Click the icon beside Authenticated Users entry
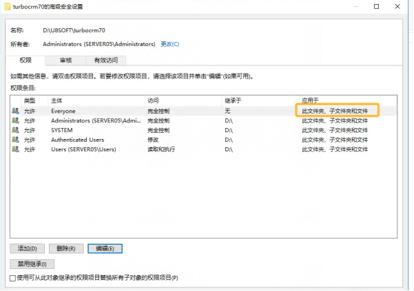This screenshot has width=414, height=291. click(x=16, y=140)
